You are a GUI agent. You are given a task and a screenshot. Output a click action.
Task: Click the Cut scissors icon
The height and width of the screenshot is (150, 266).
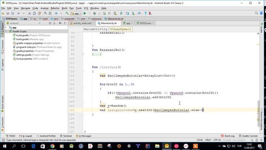point(30,13)
